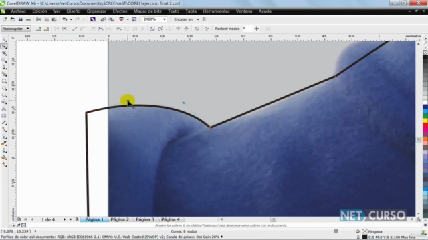Open the undo history dropdown arrow
This screenshot has width=428, height=240.
(x=71, y=19)
